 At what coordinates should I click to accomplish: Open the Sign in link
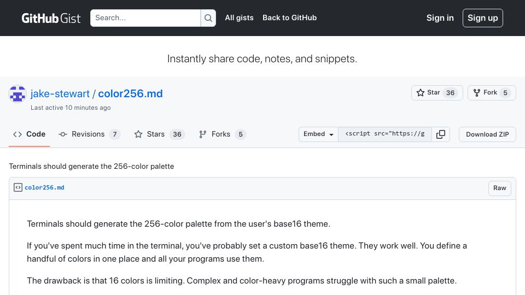pos(440,18)
